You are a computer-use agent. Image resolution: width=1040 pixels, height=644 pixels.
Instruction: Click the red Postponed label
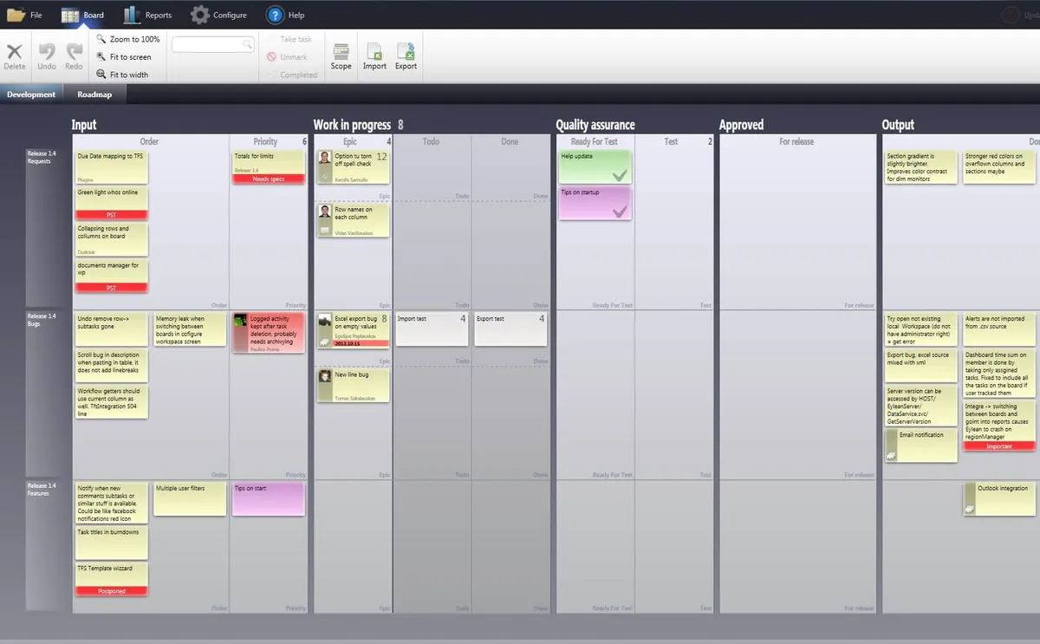[112, 591]
